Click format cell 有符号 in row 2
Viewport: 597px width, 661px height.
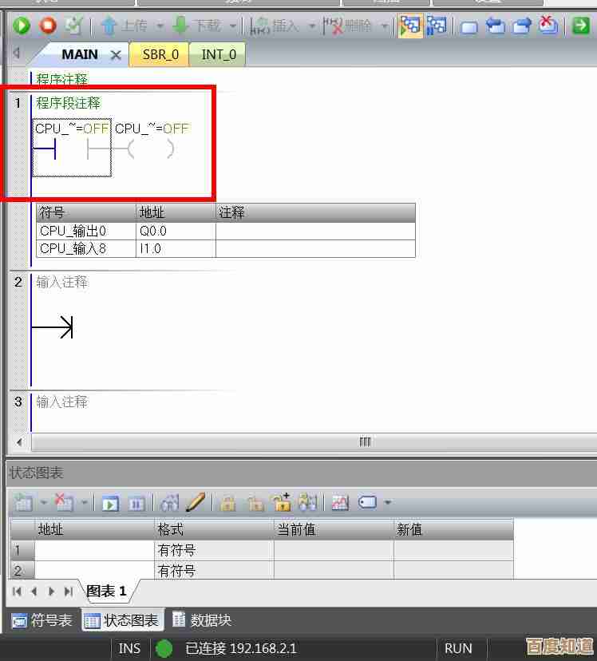click(214, 570)
